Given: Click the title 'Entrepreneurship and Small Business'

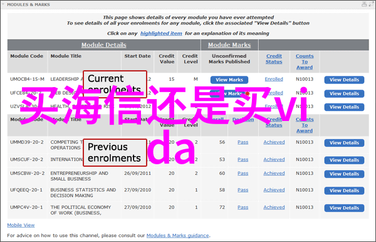Looking at the screenshot, I should 79,176.
